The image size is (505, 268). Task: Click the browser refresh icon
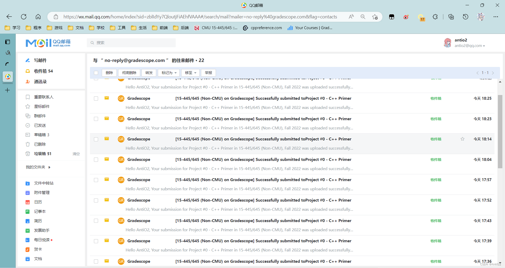click(24, 17)
